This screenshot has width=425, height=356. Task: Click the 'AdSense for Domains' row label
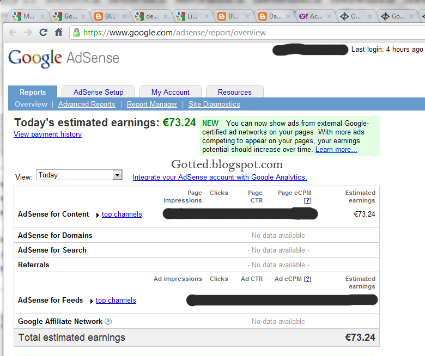pyautogui.click(x=55, y=235)
